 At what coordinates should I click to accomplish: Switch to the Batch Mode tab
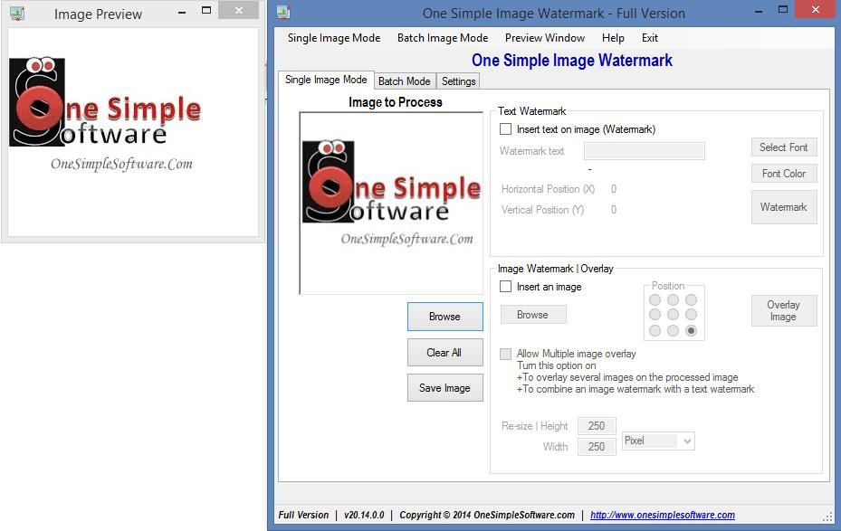pos(404,81)
